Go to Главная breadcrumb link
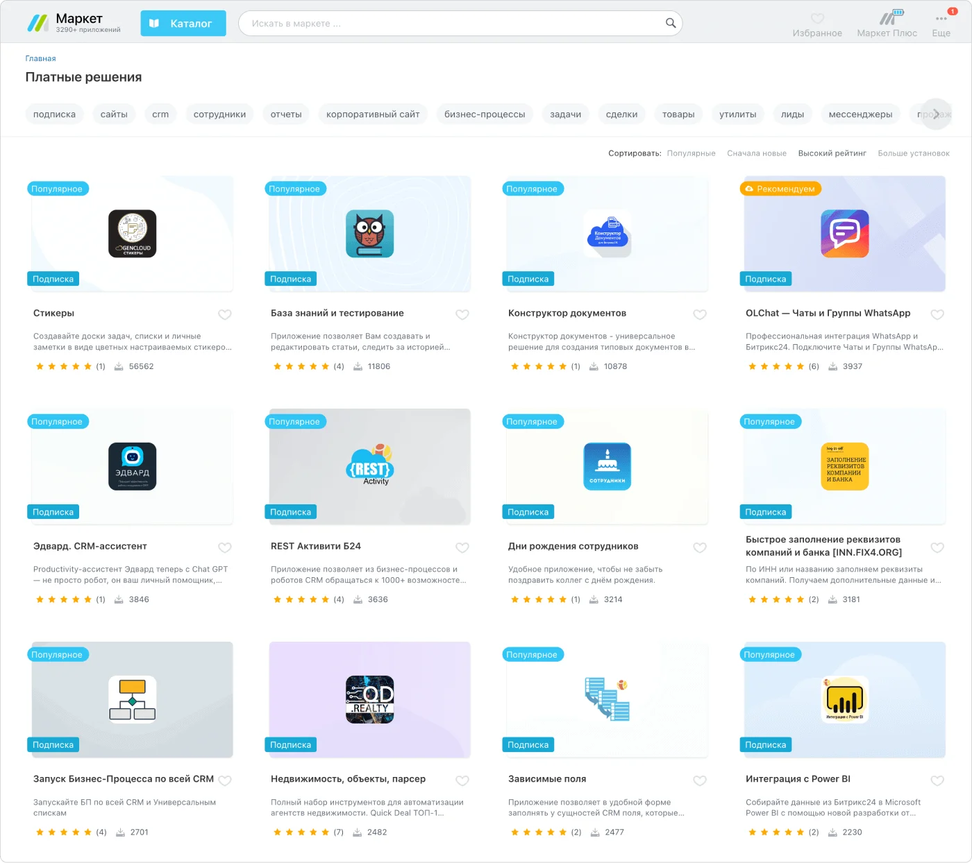This screenshot has width=972, height=863. tap(40, 59)
